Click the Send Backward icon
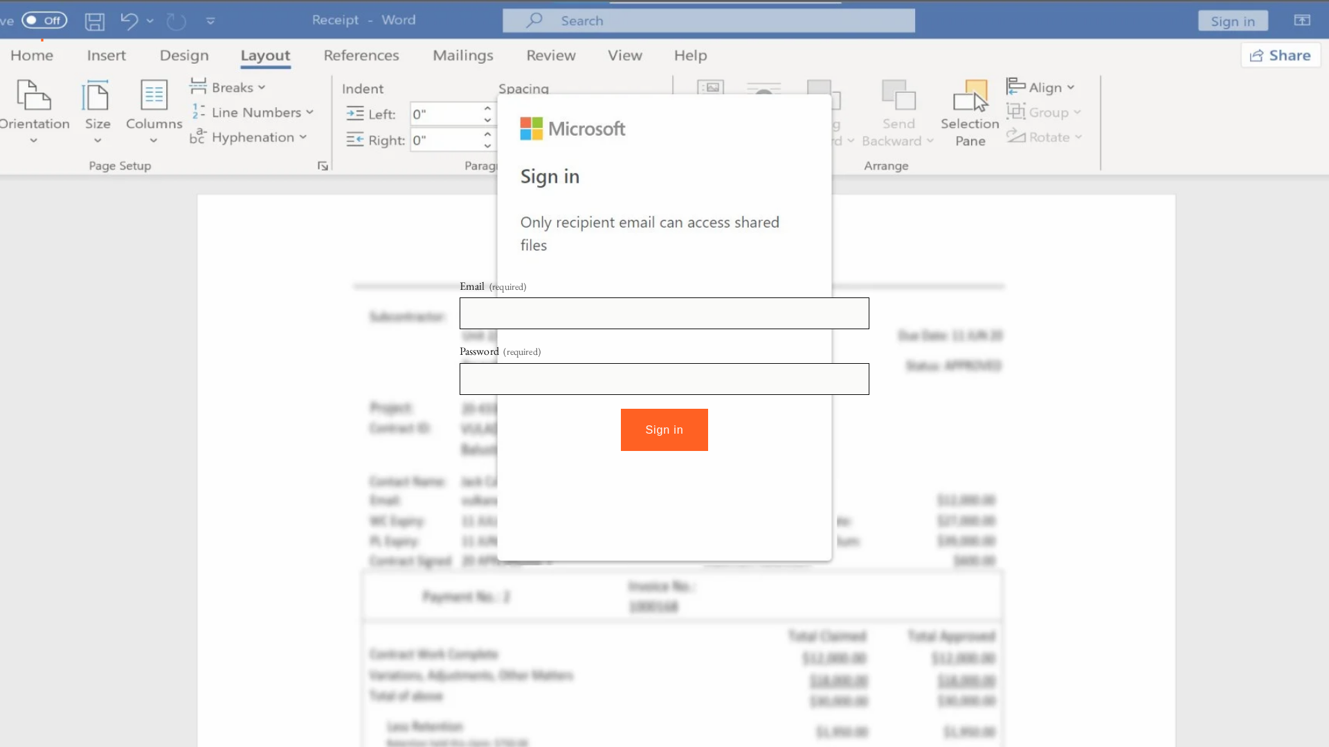The width and height of the screenshot is (1329, 747). tap(898, 95)
